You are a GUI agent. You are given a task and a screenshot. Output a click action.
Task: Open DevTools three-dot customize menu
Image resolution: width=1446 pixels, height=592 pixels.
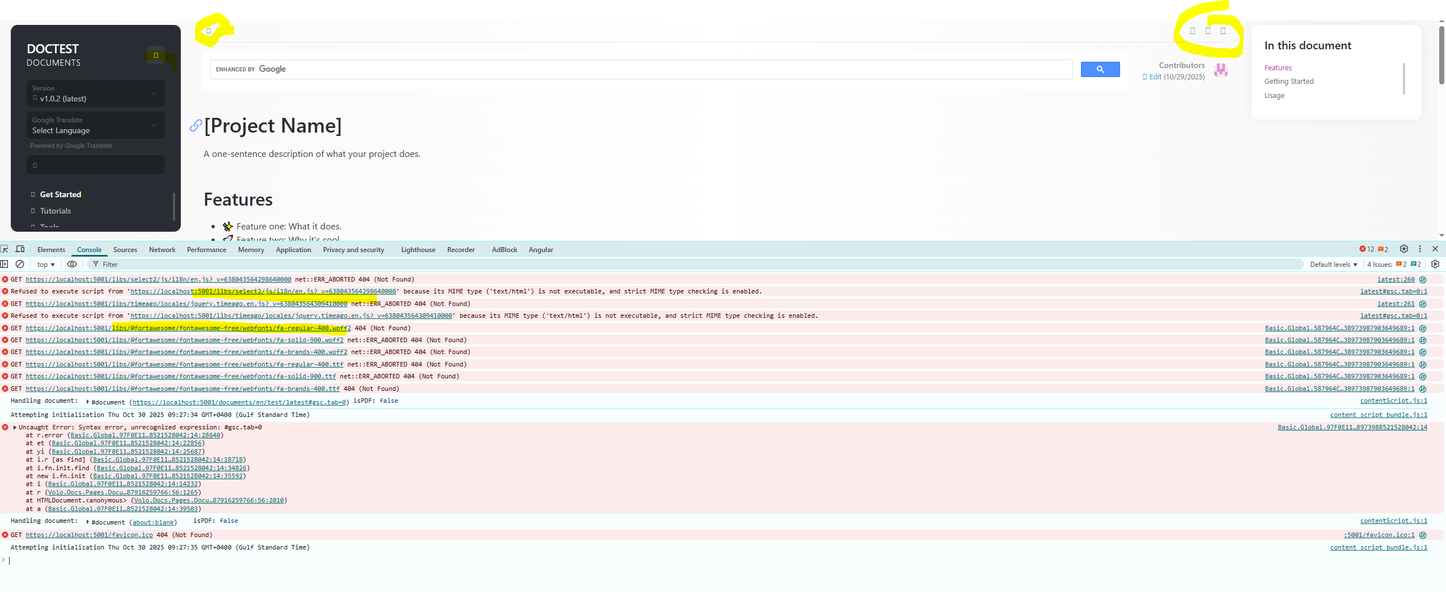[1419, 249]
